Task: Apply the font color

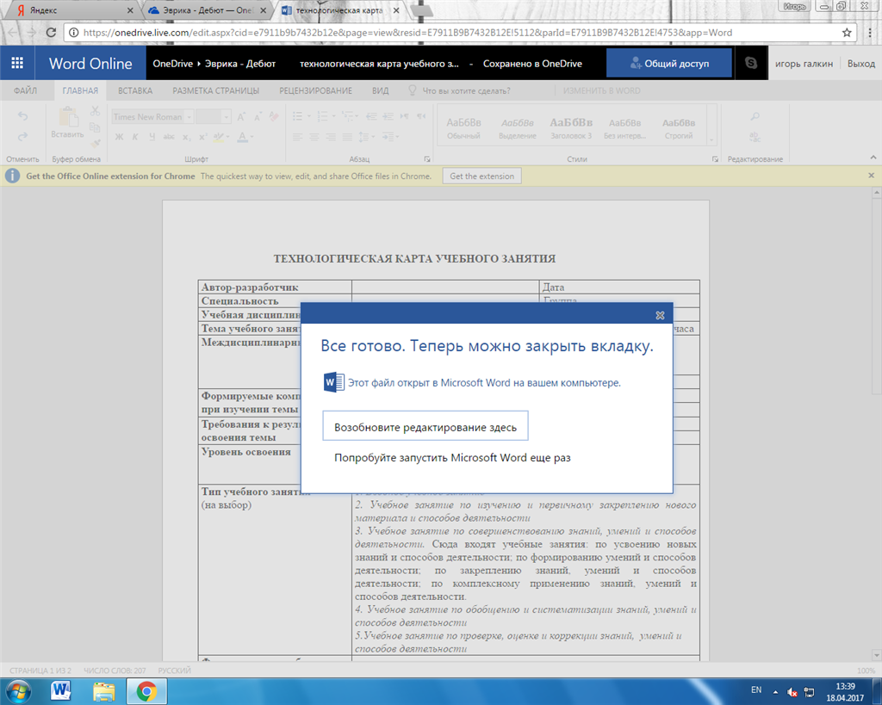Action: [x=242, y=137]
